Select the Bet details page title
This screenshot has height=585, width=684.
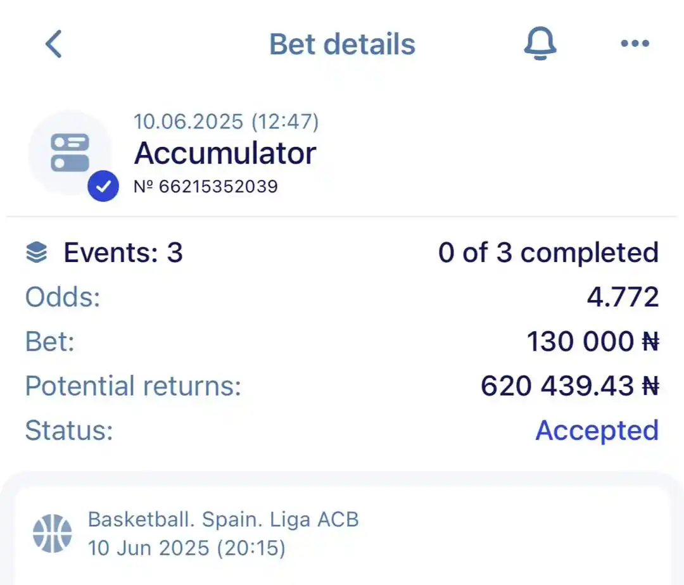pos(342,44)
